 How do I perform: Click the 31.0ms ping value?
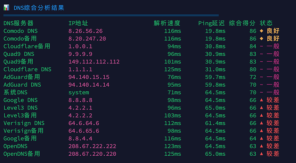point(215,69)
